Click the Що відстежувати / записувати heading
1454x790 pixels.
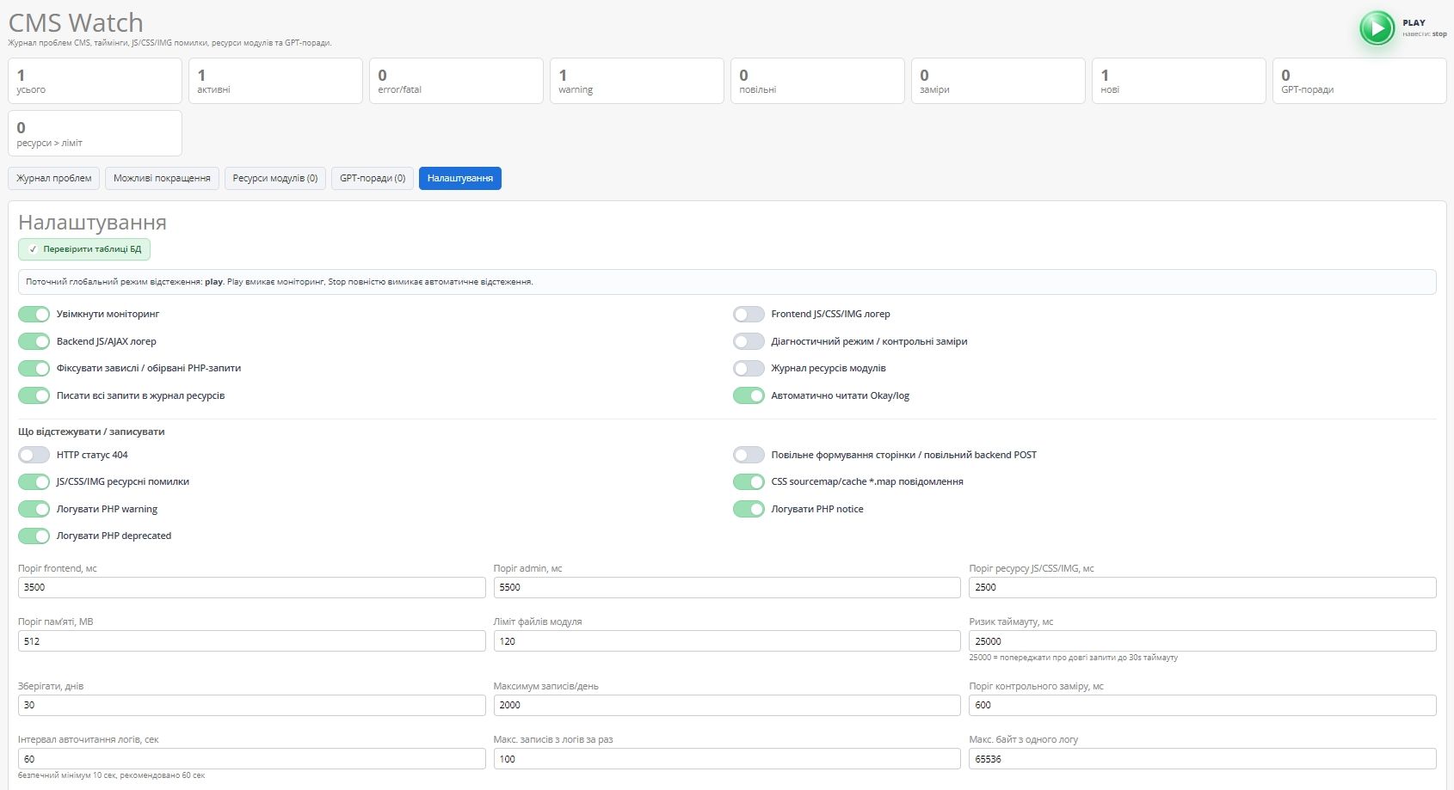91,432
